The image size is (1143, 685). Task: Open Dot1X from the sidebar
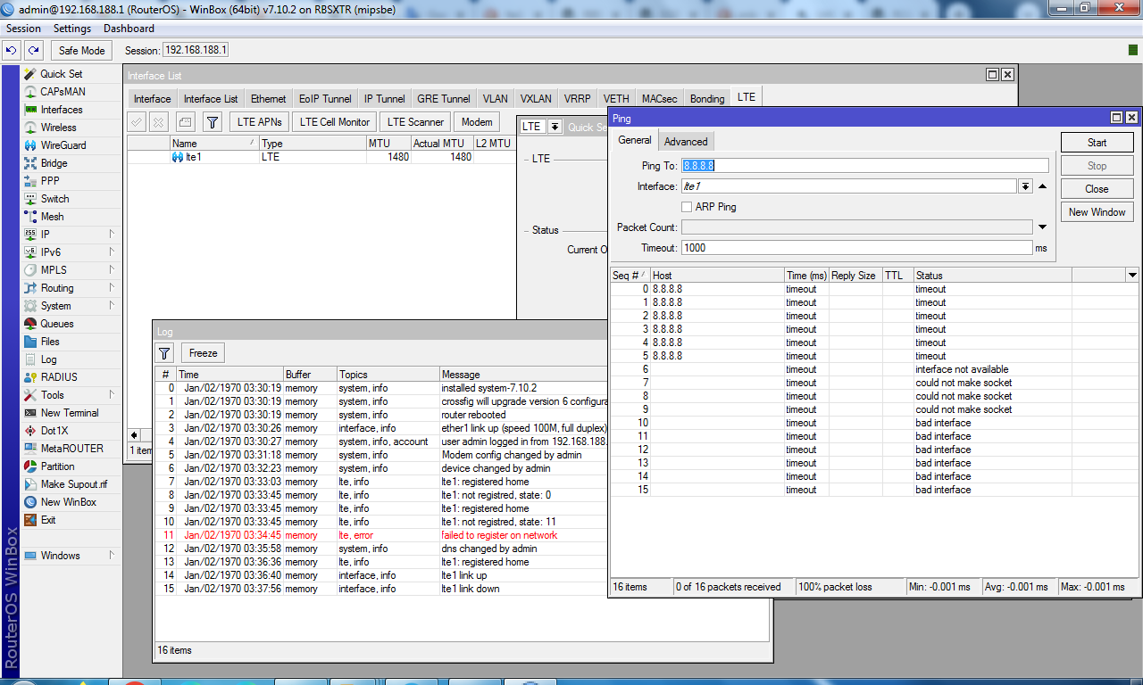tap(54, 431)
